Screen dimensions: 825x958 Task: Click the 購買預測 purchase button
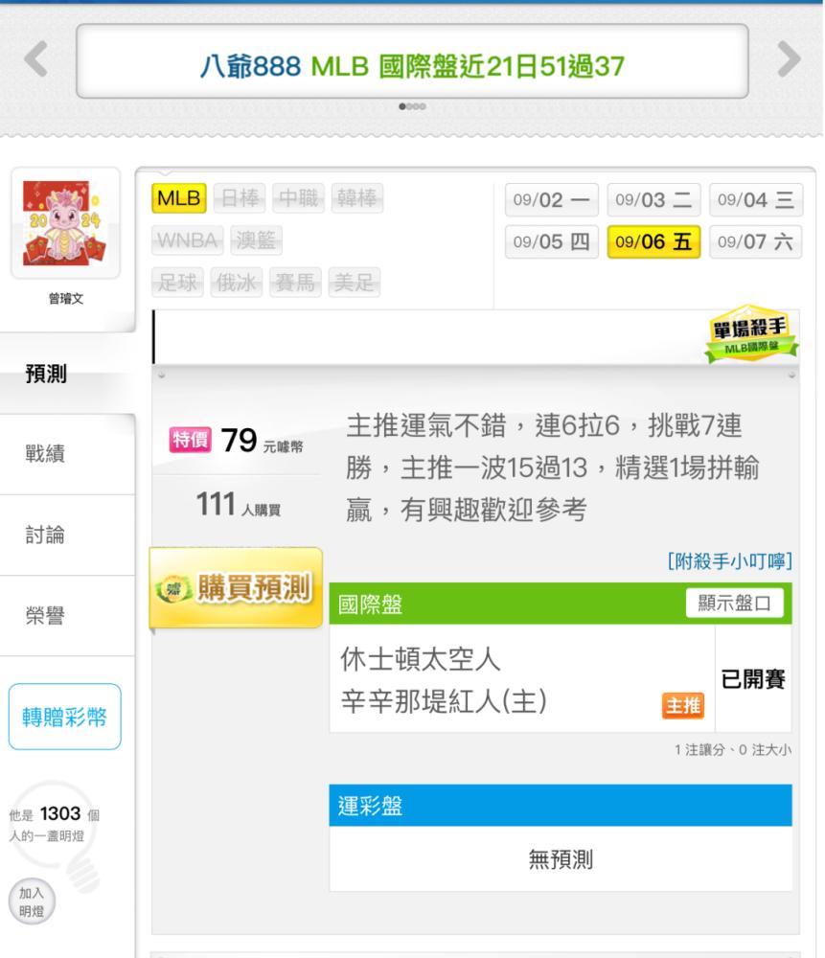tap(236, 588)
